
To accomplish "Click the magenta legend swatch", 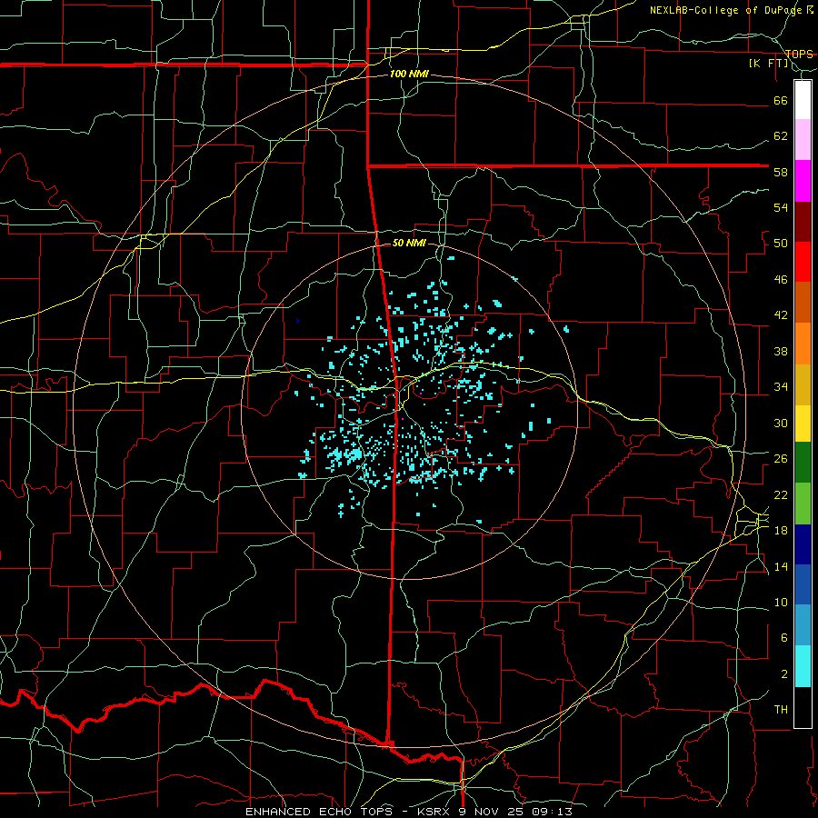I will tap(803, 181).
